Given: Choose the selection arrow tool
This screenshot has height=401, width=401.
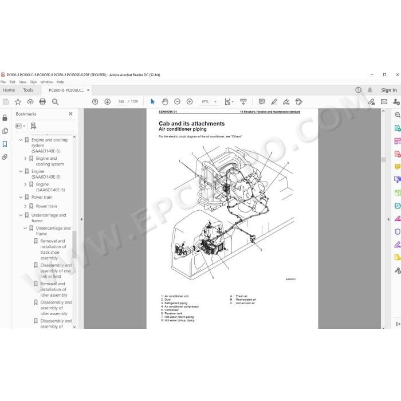Looking at the screenshot, I should pyautogui.click(x=153, y=102).
